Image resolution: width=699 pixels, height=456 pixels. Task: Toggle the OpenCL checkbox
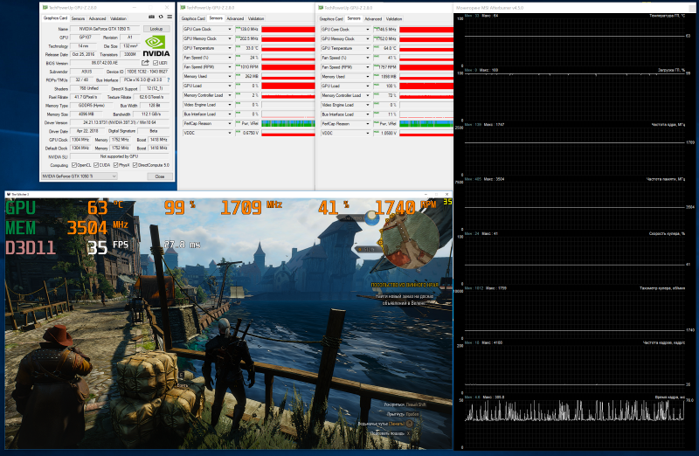point(73,164)
